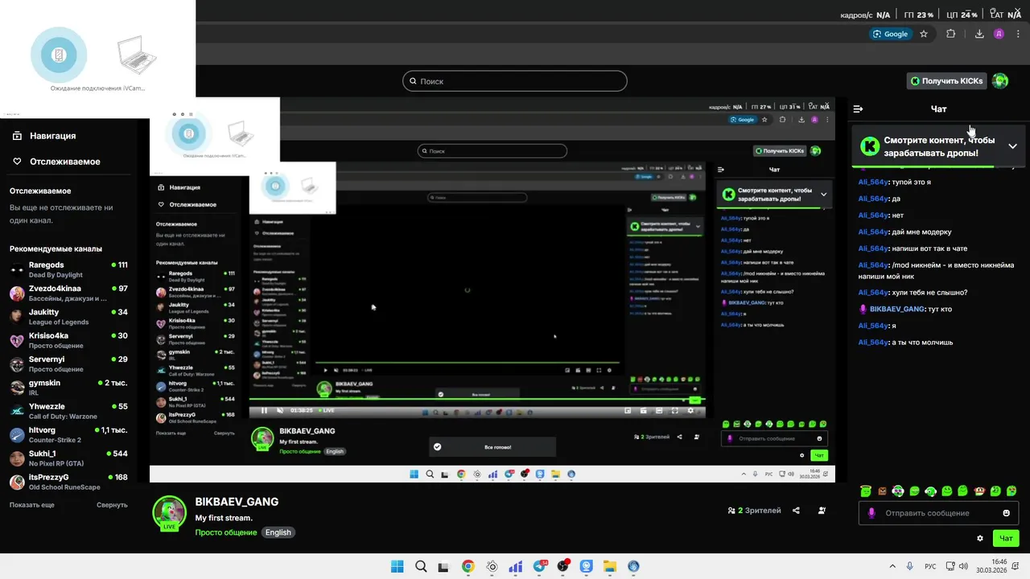This screenshot has width=1030, height=579.
Task: Click the streamer microphone badge in chat
Action: [863, 309]
